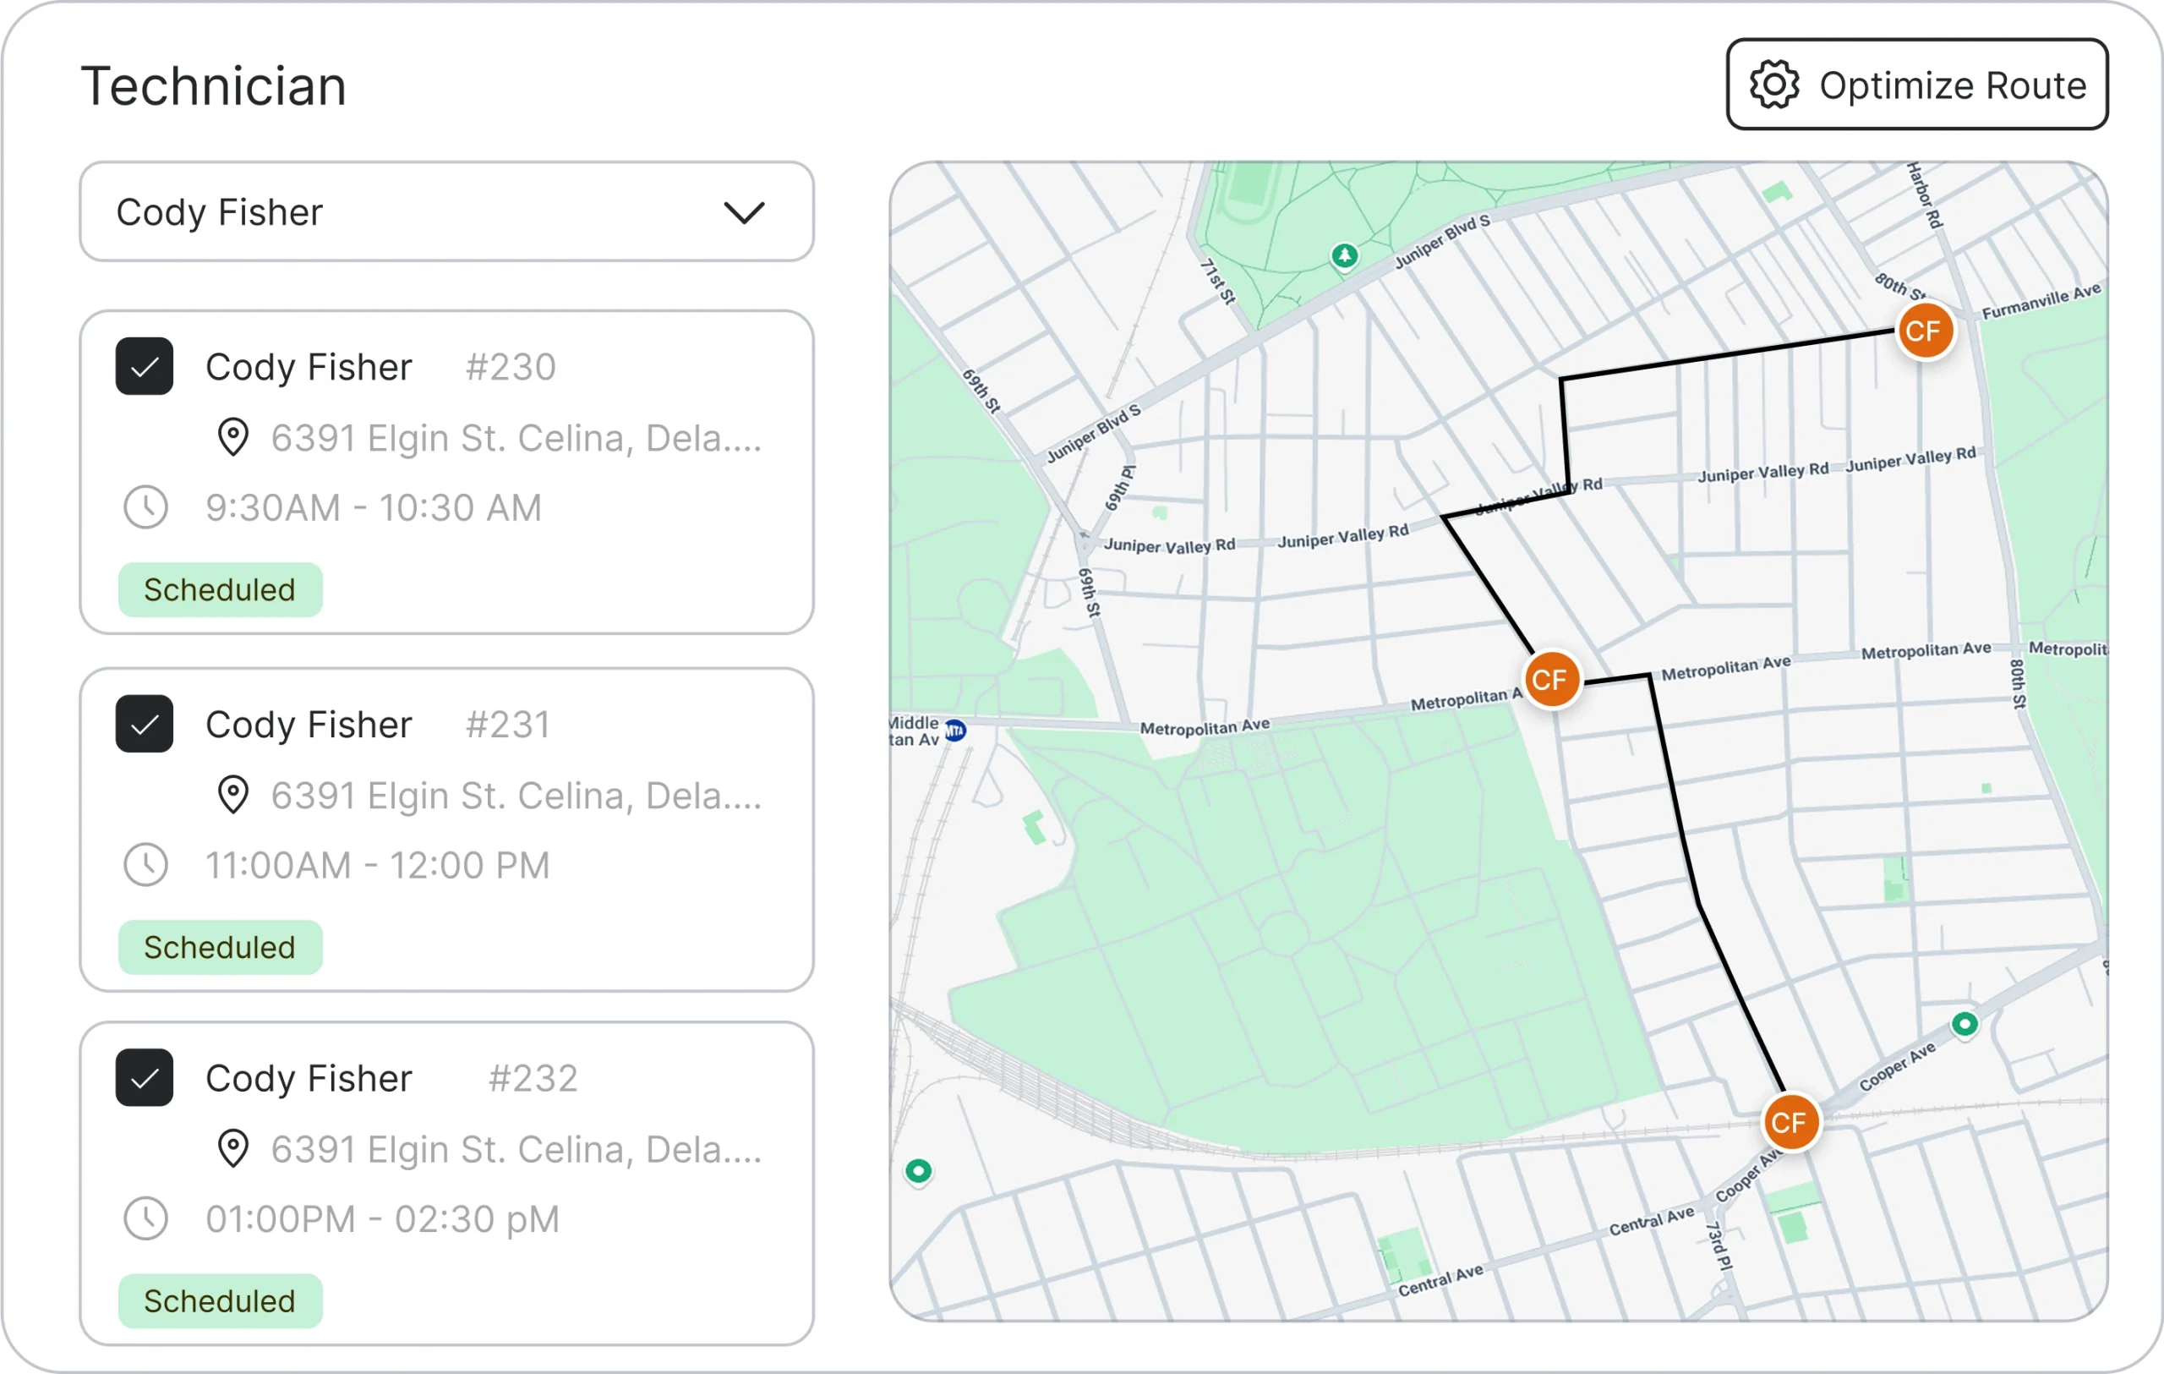2164x1374 pixels.
Task: Uncheck the checkbox for job #230
Action: (x=145, y=367)
